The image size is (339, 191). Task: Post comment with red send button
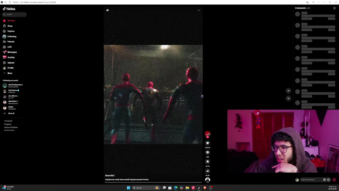click(x=334, y=180)
